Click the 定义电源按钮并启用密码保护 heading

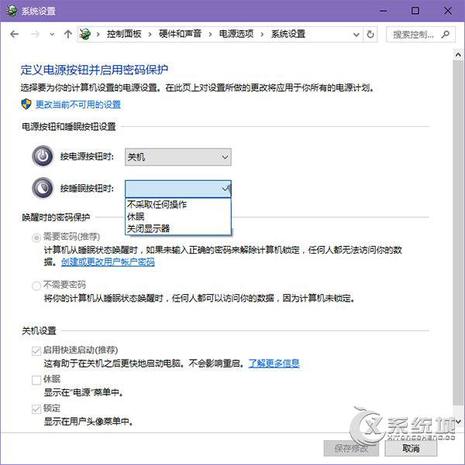[95, 70]
